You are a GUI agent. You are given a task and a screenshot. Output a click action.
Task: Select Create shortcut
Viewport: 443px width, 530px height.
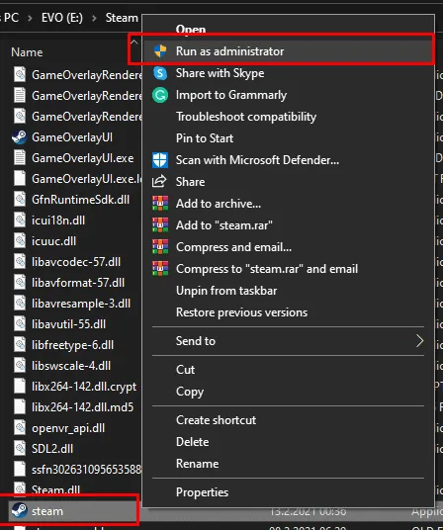click(x=289, y=420)
